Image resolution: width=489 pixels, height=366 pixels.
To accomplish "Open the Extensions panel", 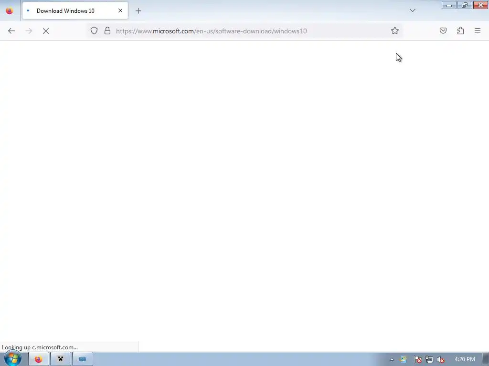I will [x=461, y=30].
